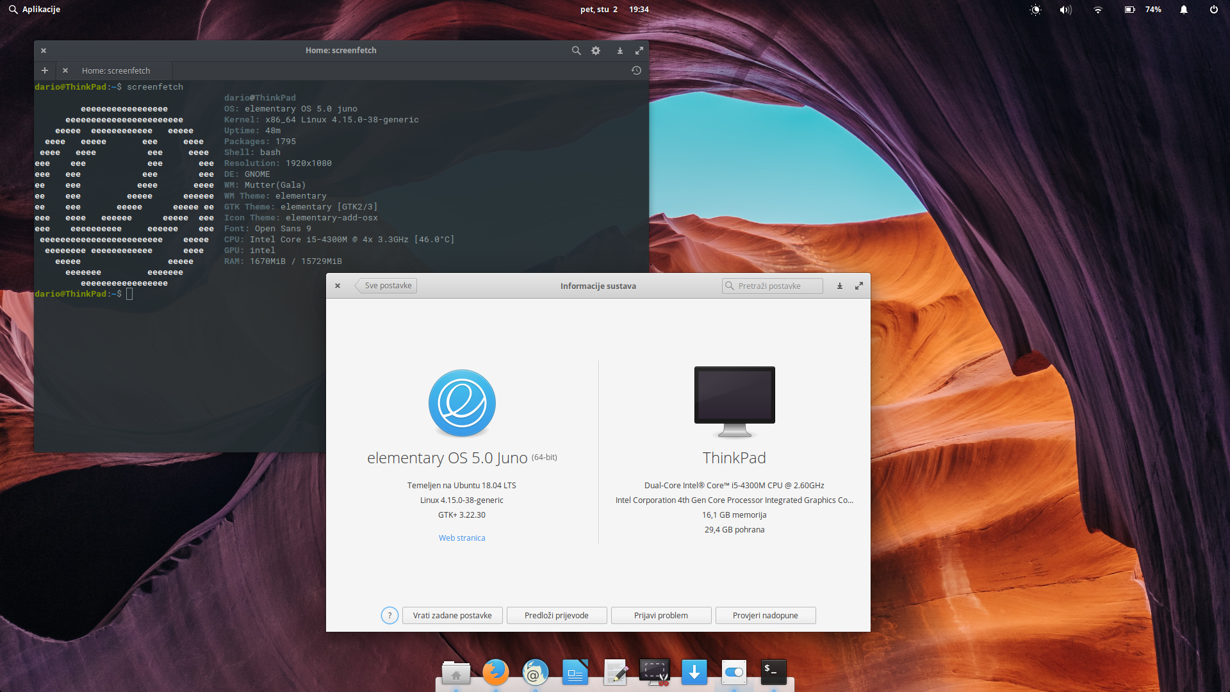
Task: Open the session power menu
Action: pos(1213,10)
